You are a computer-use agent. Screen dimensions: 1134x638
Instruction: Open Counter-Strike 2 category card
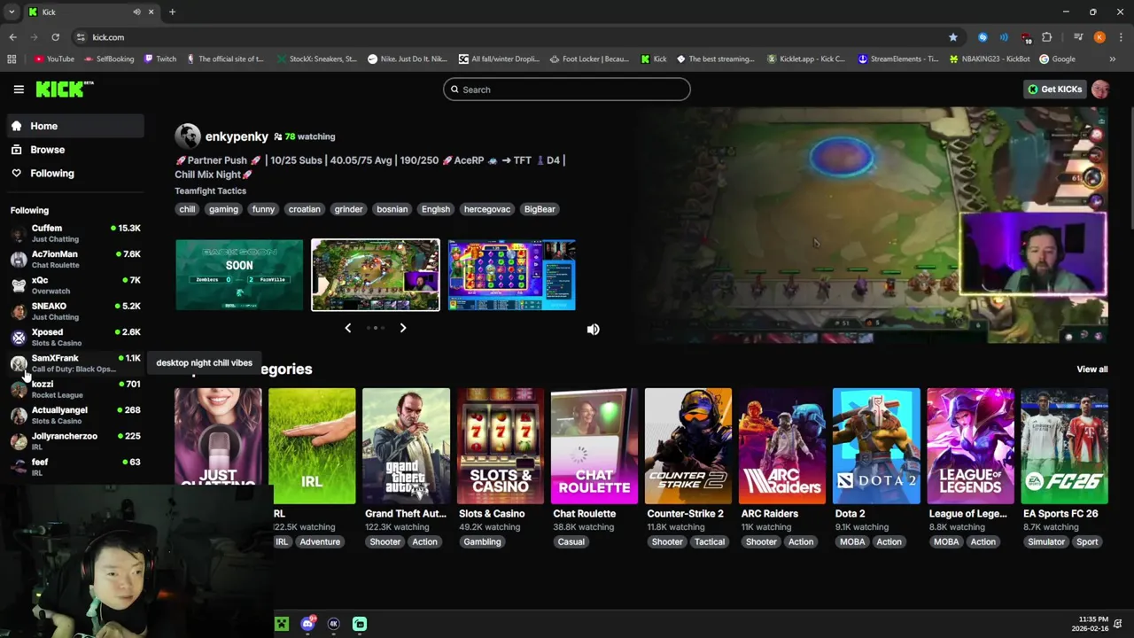[688, 466]
